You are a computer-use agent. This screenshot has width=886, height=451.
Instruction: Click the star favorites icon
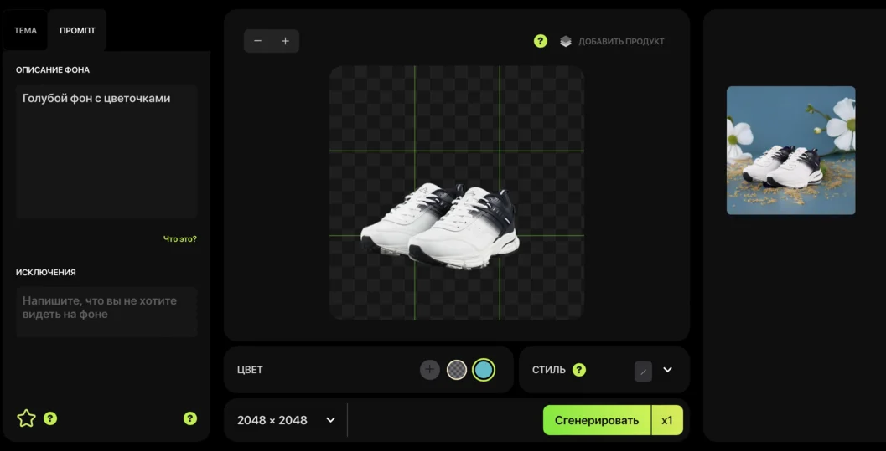click(26, 418)
